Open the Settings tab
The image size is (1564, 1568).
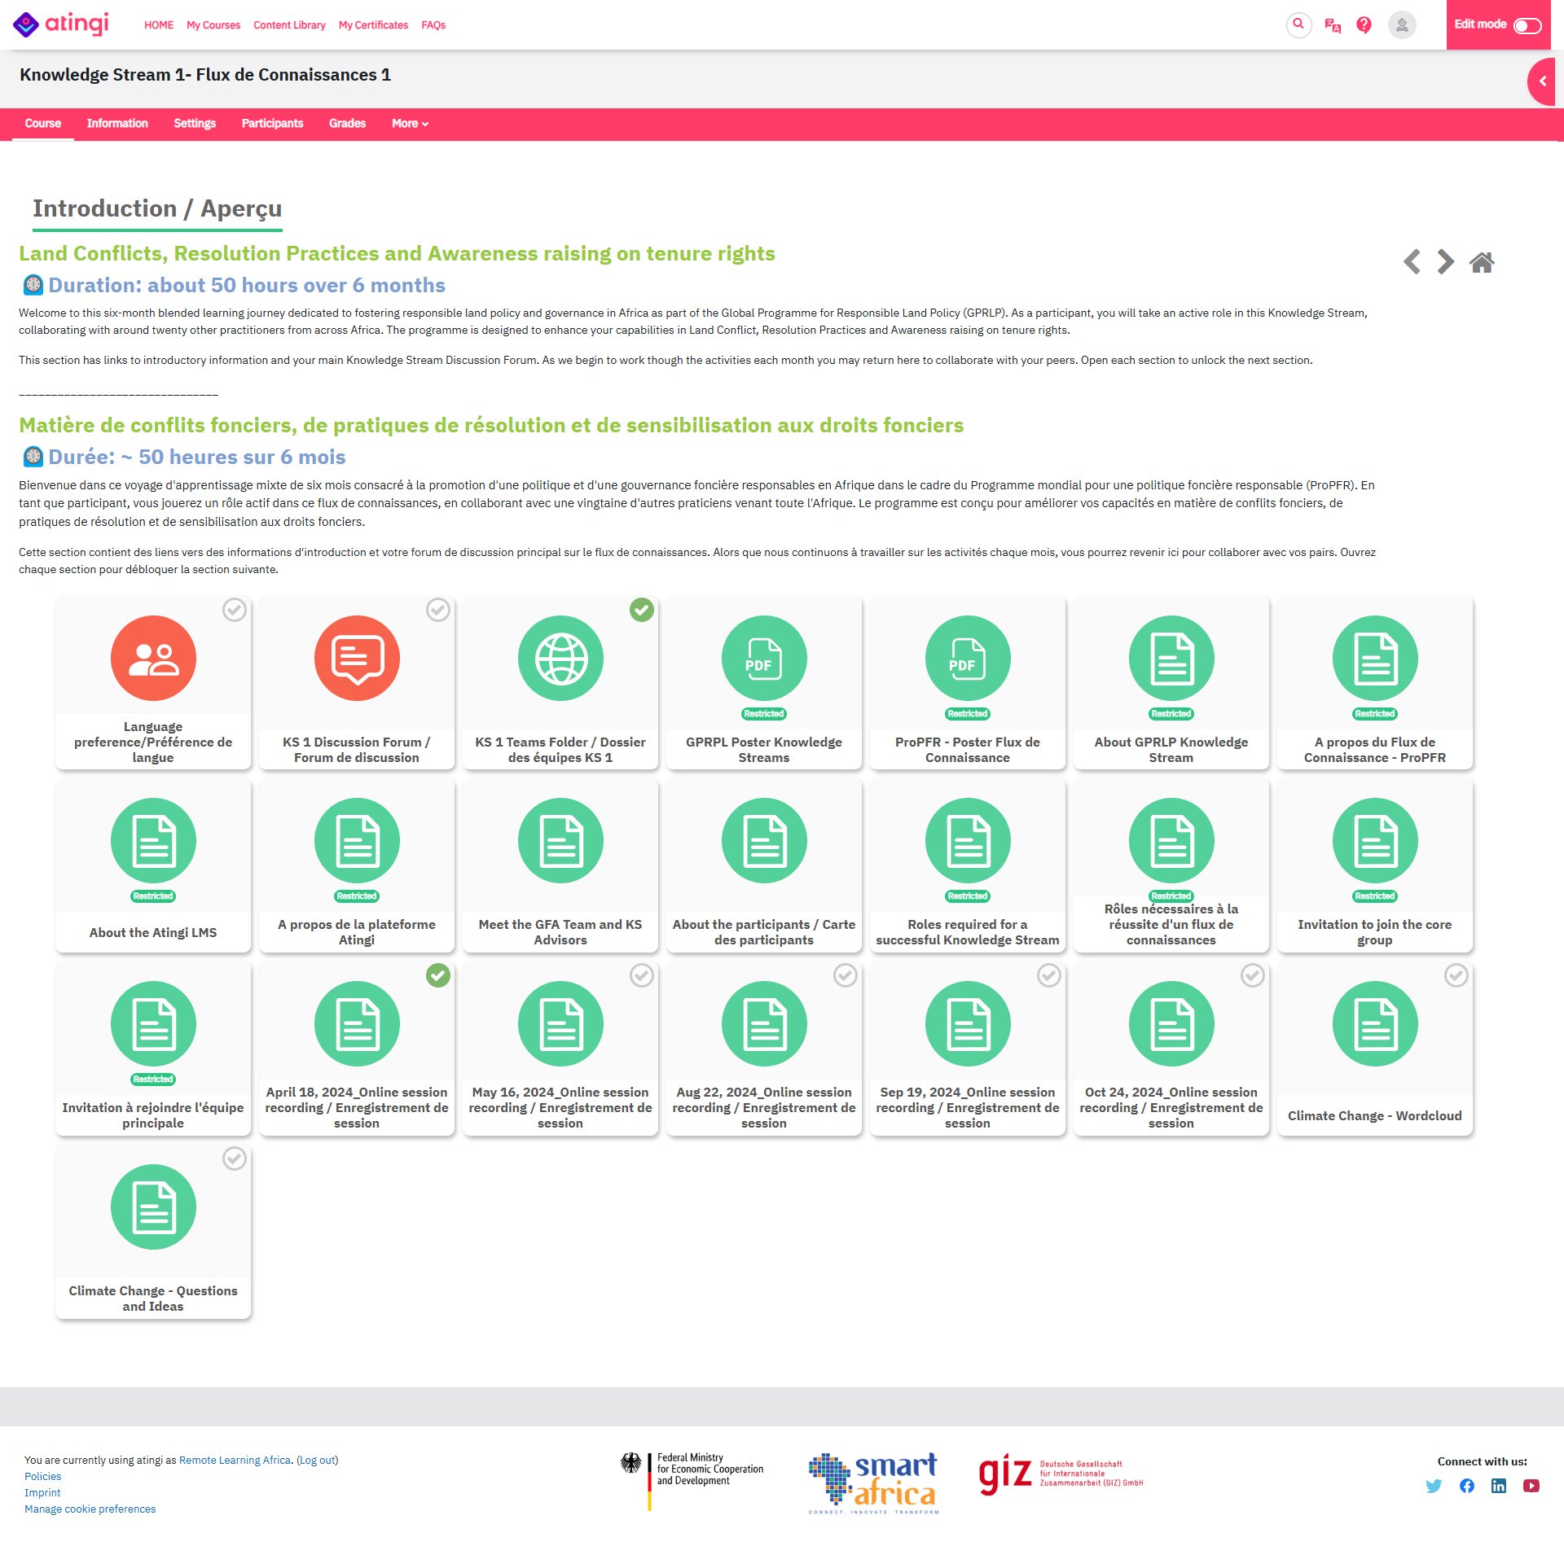[x=195, y=124]
